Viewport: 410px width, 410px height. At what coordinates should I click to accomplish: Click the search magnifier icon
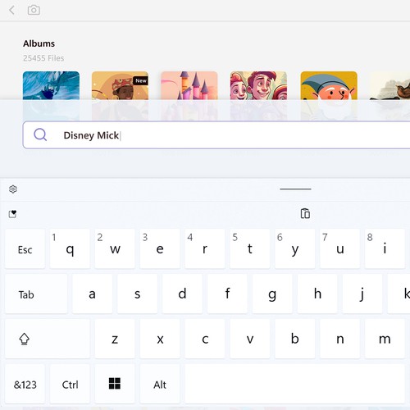click(40, 134)
